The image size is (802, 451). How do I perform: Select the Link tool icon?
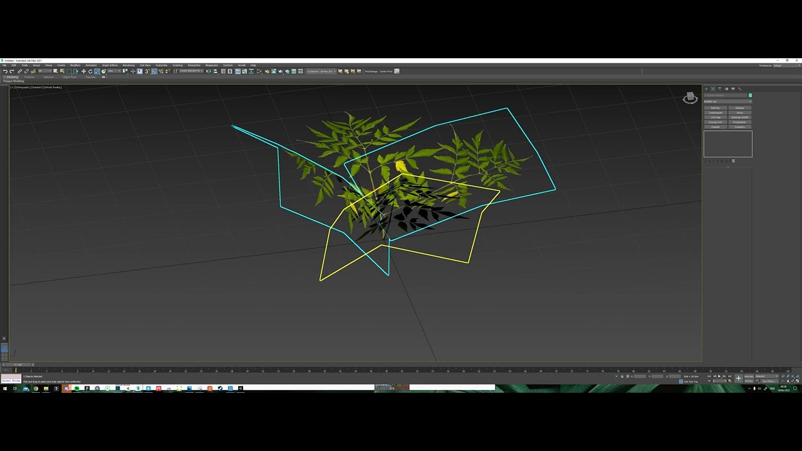pos(19,71)
